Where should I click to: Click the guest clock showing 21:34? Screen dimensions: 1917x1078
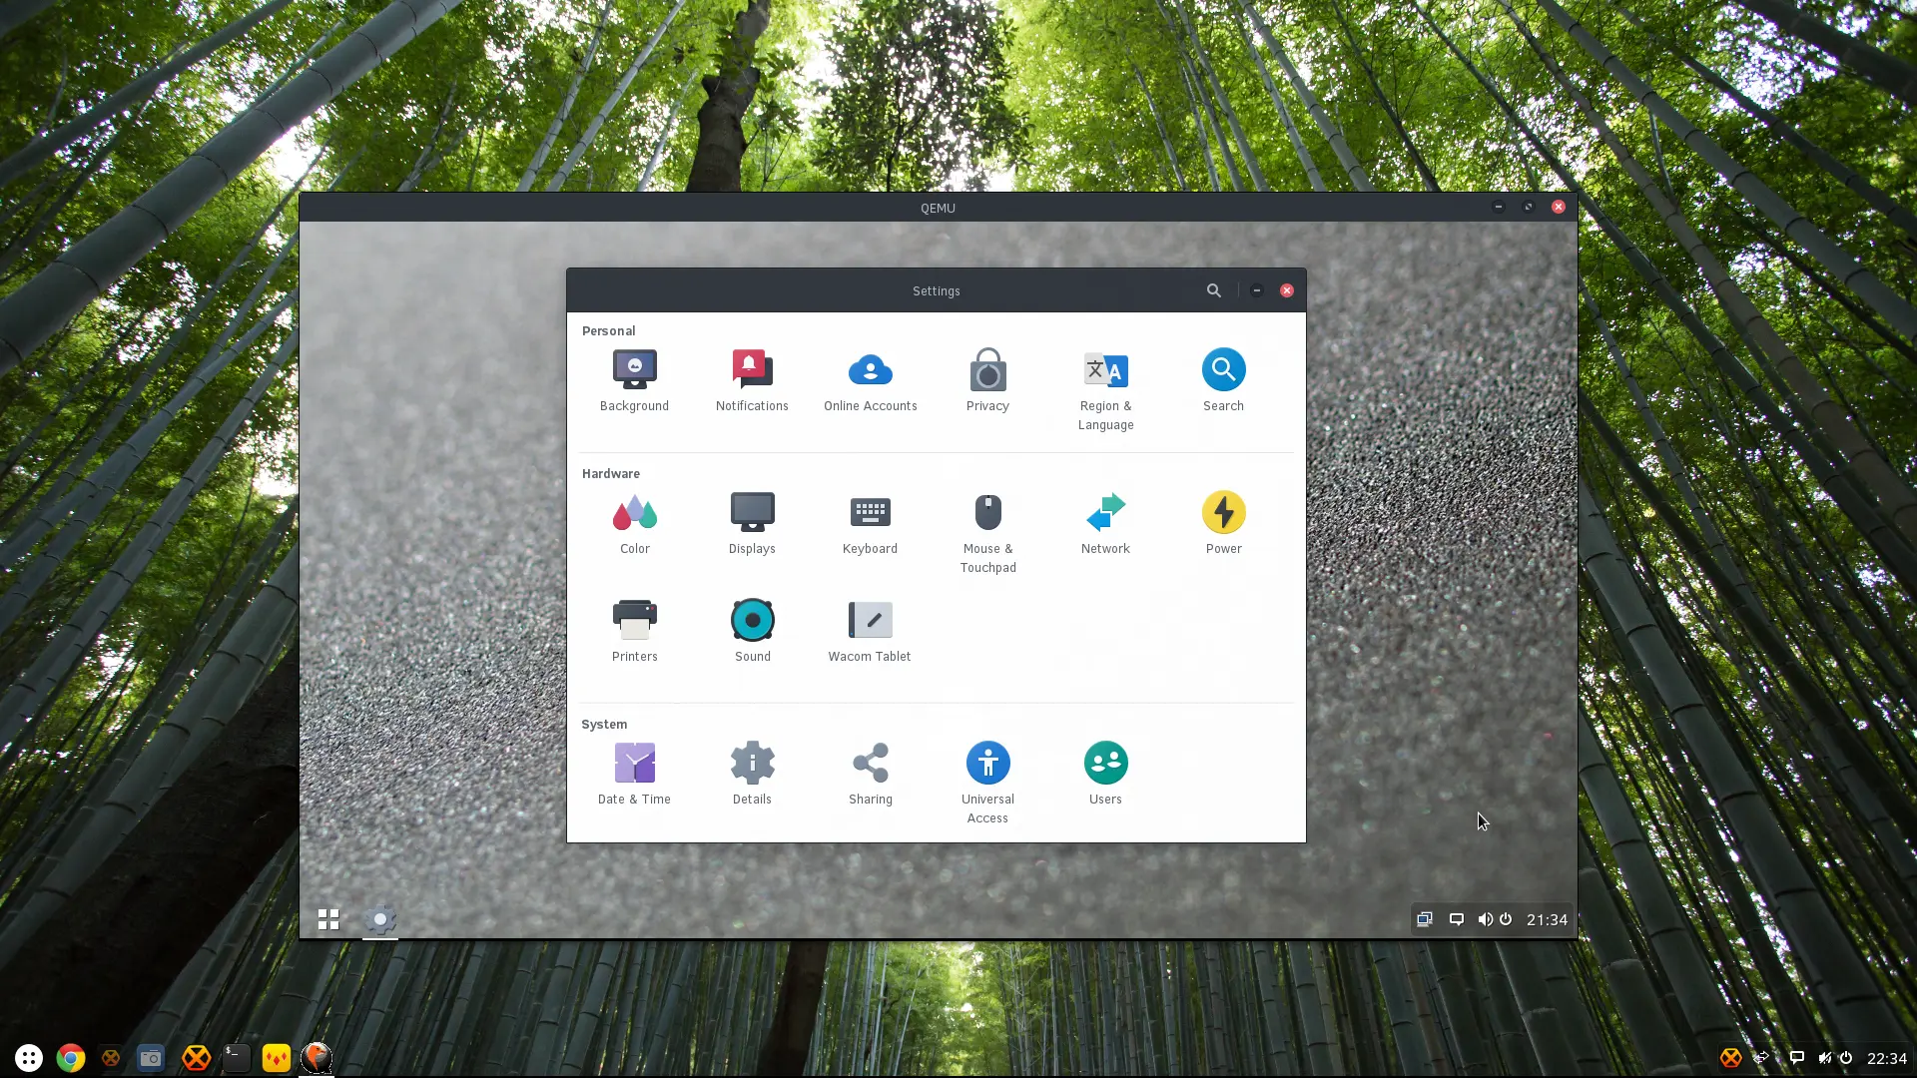pos(1547,919)
